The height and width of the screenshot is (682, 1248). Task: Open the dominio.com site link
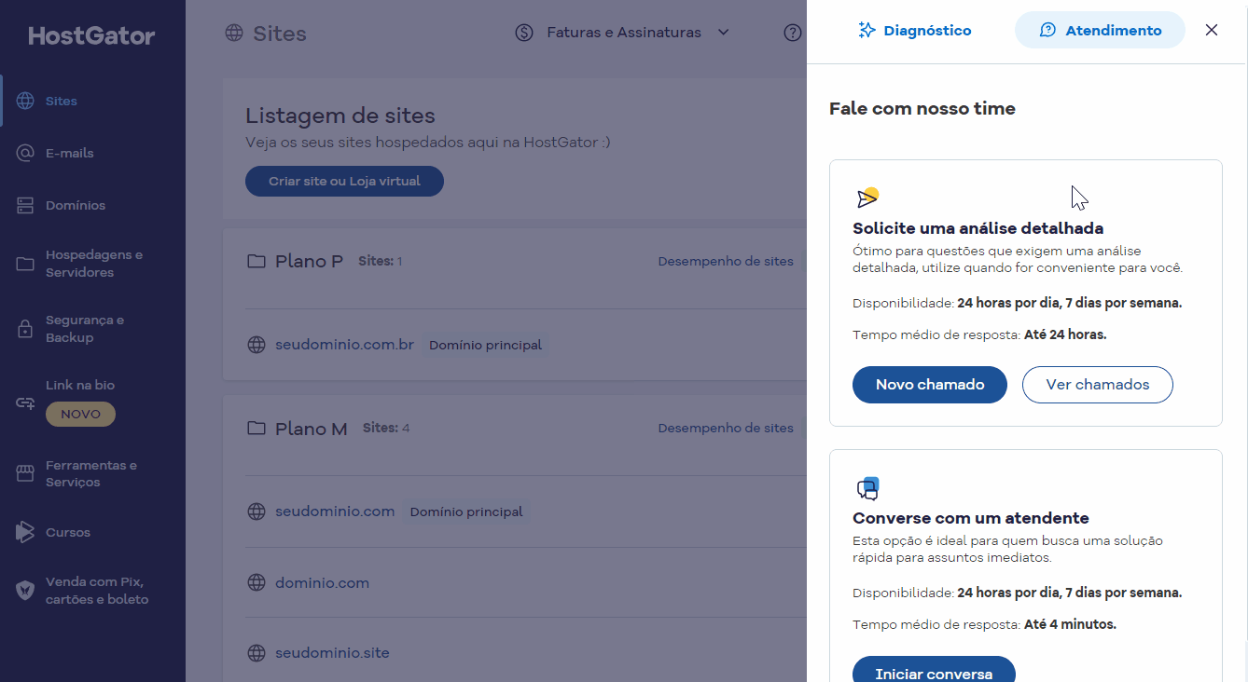[322, 583]
